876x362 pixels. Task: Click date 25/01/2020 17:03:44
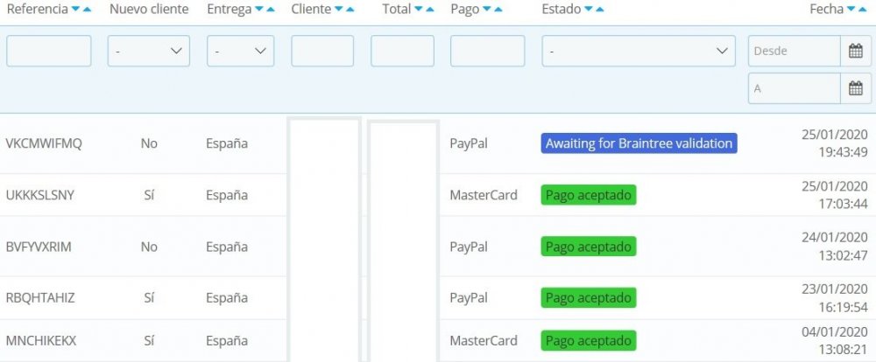tap(835, 195)
